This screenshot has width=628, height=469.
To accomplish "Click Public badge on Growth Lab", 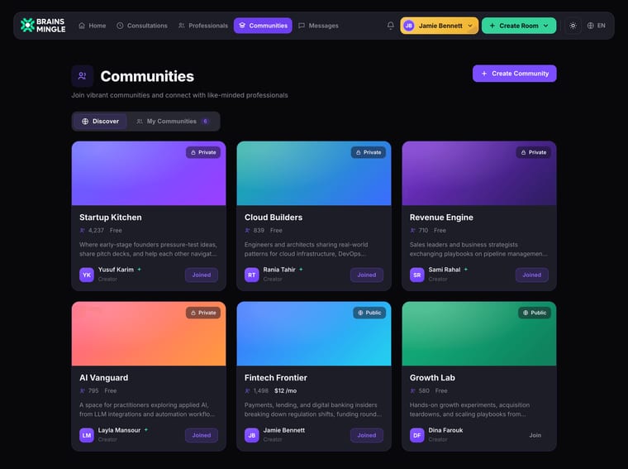I will tap(535, 313).
